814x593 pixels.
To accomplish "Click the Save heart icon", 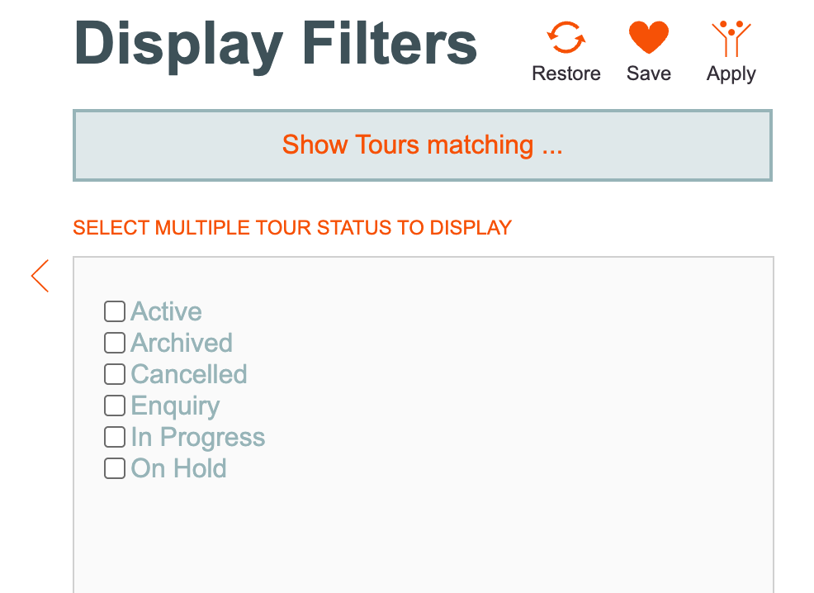I will pyautogui.click(x=648, y=37).
